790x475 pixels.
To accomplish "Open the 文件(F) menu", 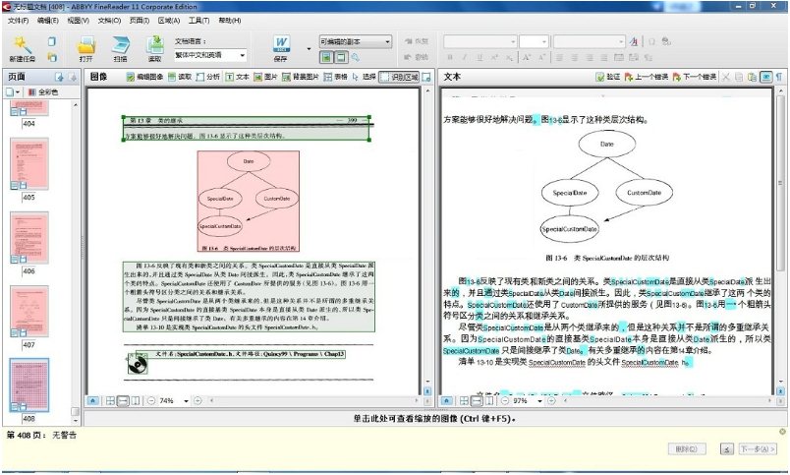I will 19,20.
